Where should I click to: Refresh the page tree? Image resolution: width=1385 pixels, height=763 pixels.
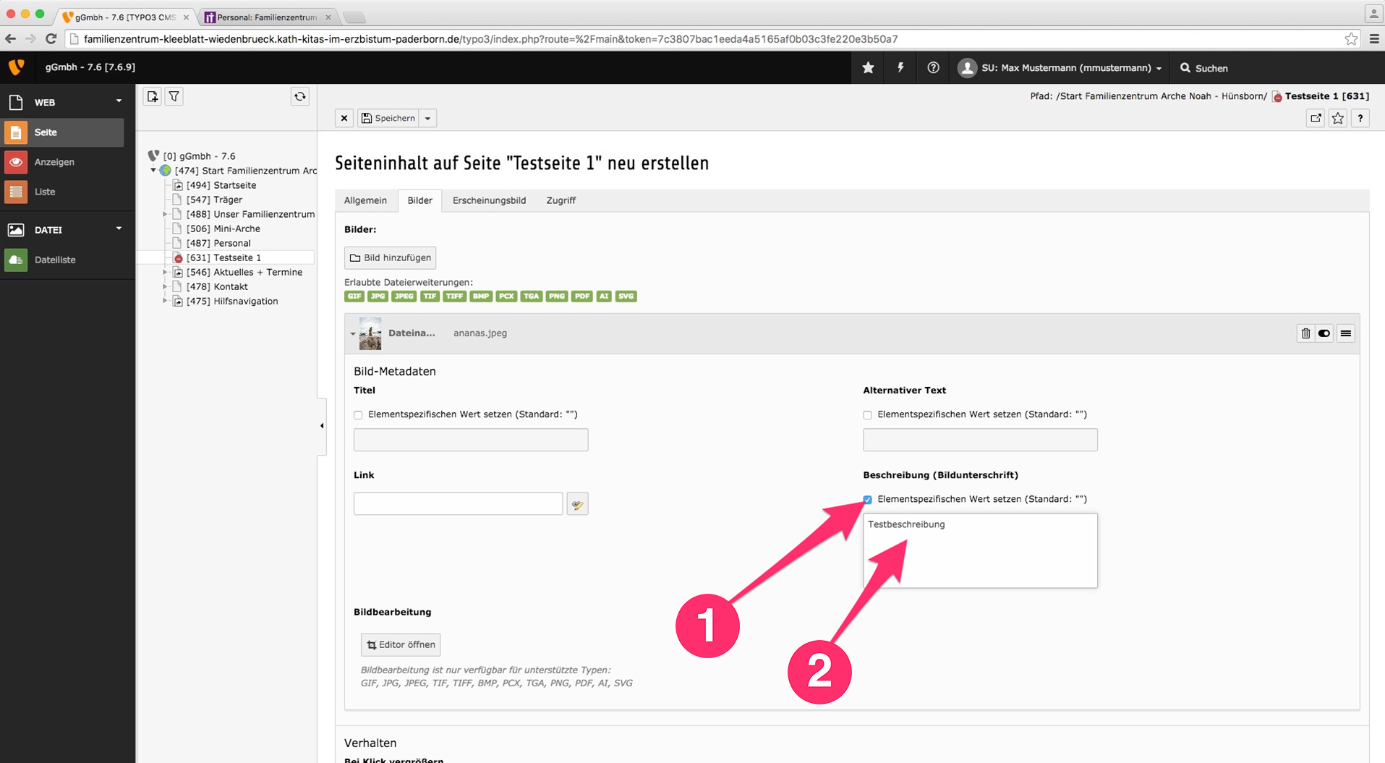[x=299, y=97]
